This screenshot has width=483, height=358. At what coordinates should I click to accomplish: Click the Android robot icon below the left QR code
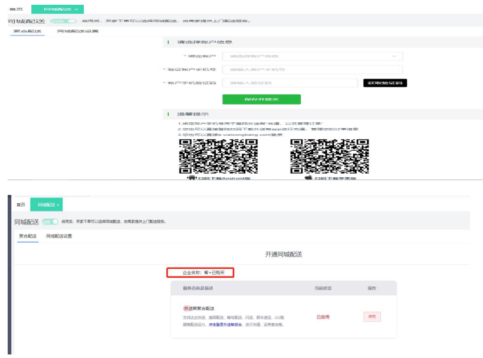click(x=192, y=177)
